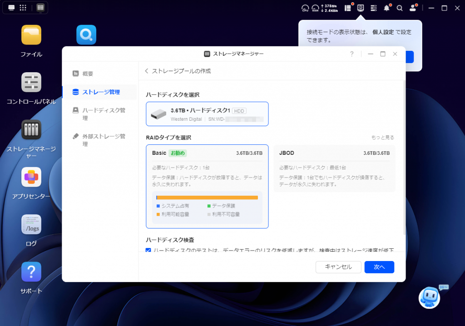
Task: Open the ファイル desktop icon
Action: coord(31,35)
